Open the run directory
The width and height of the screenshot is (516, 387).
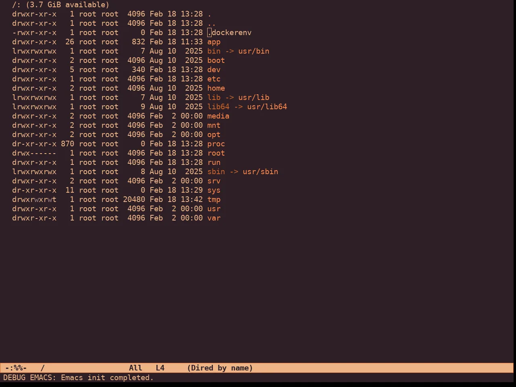tap(214, 162)
